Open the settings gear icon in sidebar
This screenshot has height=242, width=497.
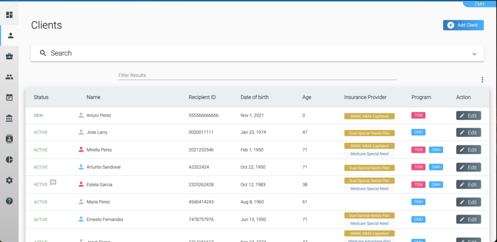[x=9, y=180]
